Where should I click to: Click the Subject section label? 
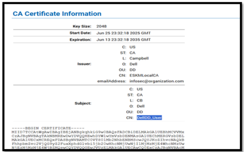point(83,103)
